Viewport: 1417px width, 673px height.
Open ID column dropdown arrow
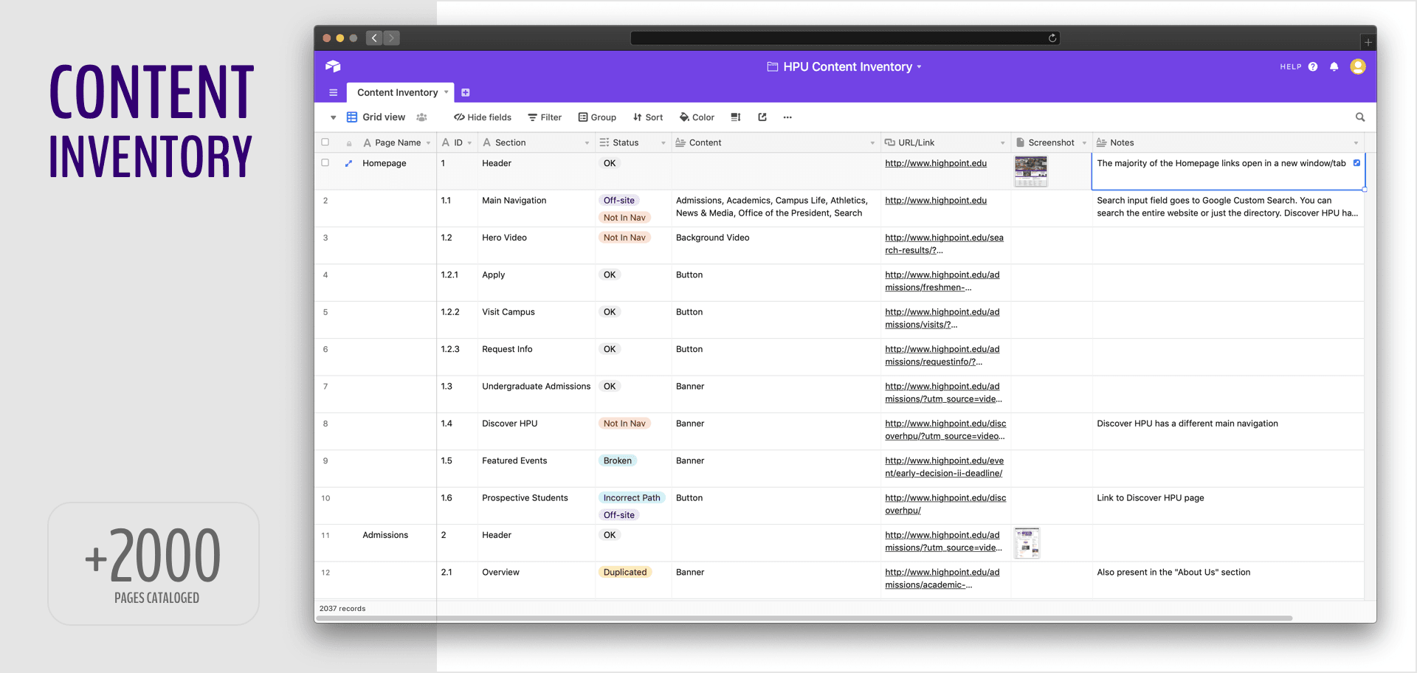469,143
